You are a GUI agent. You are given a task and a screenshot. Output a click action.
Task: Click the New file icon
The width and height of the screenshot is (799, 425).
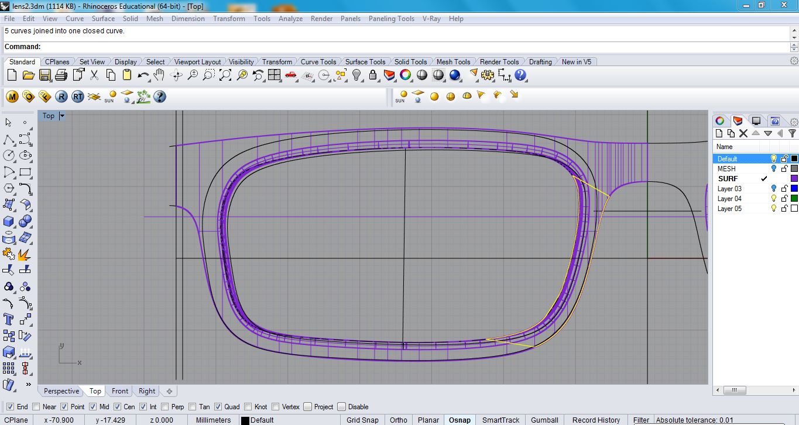point(12,75)
